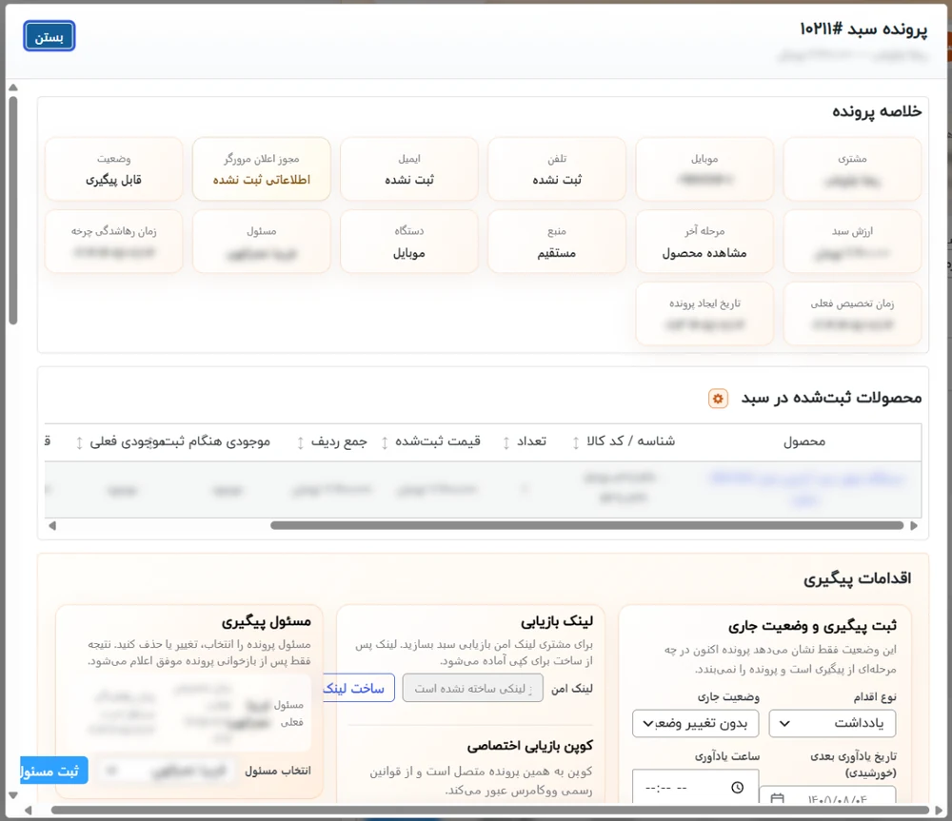The height and width of the screenshot is (821, 952).
Task: Click the down arrow of the vertical scrollbar
Action: tap(12, 795)
